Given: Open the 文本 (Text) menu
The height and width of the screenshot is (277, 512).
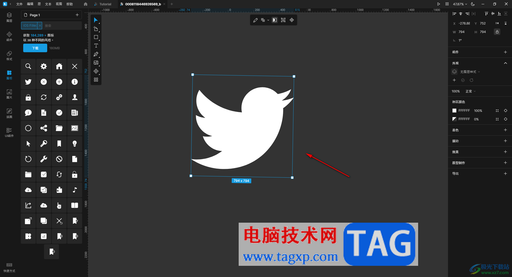Looking at the screenshot, I should pos(48,4).
